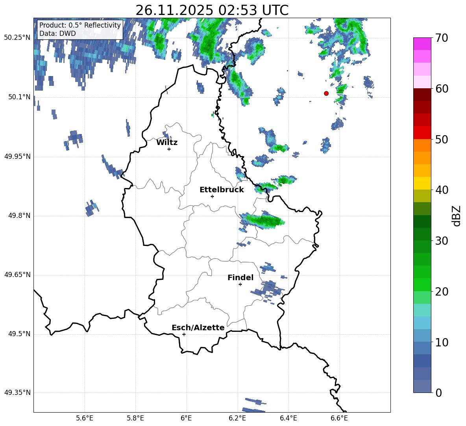The height and width of the screenshot is (426, 466).
Task: Click the colorbar tick label 50
Action: click(442, 140)
